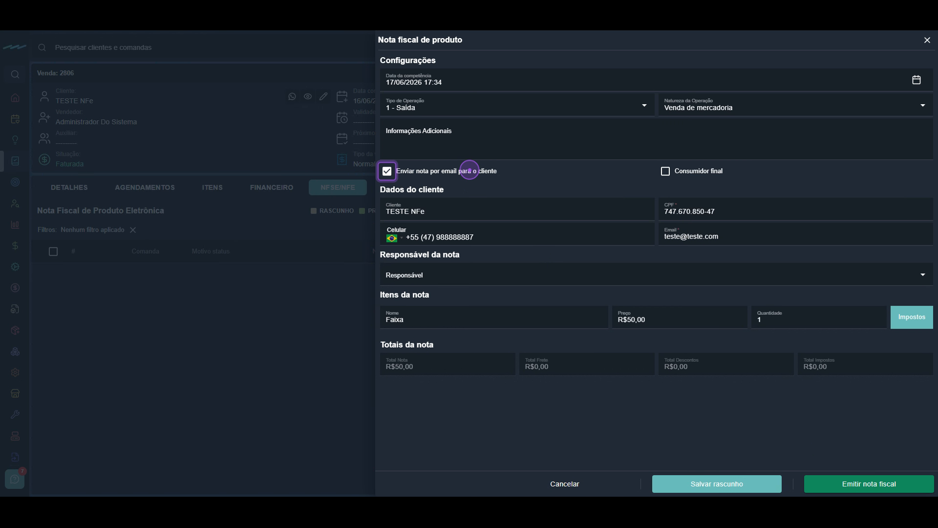The height and width of the screenshot is (528, 938).
Task: Switch to the DETALHES tab
Action: tap(69, 187)
